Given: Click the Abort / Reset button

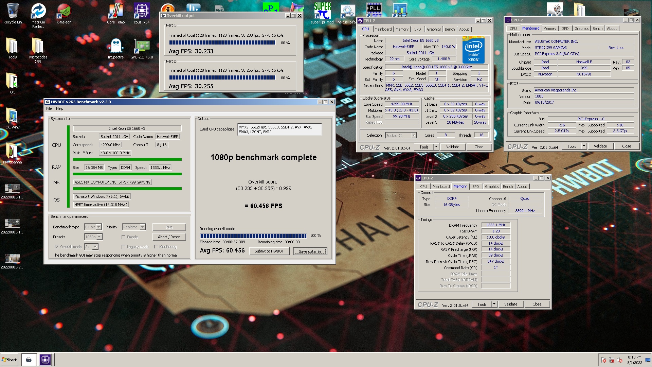Looking at the screenshot, I should [x=169, y=237].
